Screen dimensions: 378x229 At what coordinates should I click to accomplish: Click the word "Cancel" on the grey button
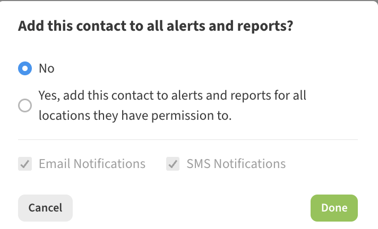pos(45,208)
